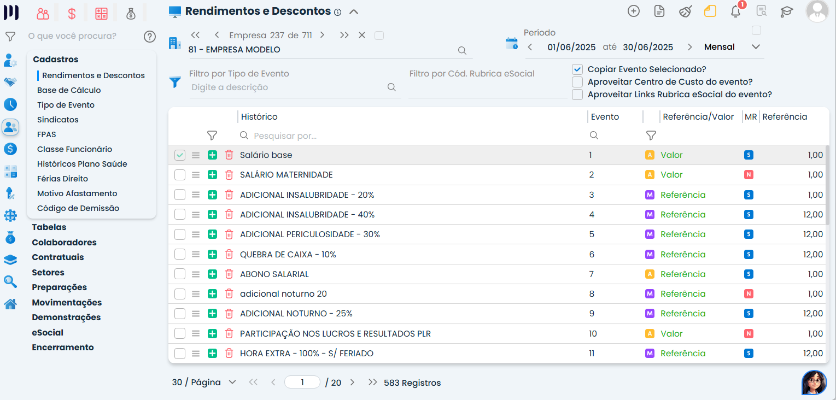This screenshot has width=836, height=400.
Task: Click the home icon in left sidebar
Action: tap(10, 304)
